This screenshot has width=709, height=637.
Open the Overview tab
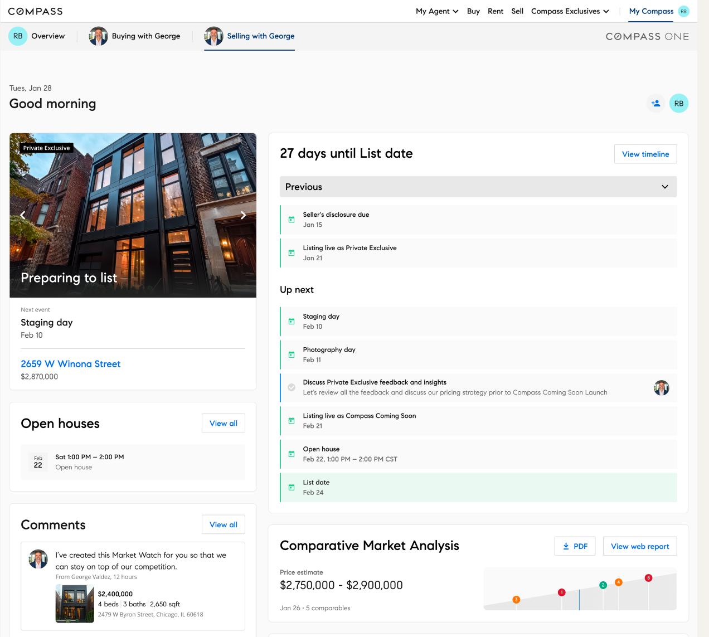[37, 36]
